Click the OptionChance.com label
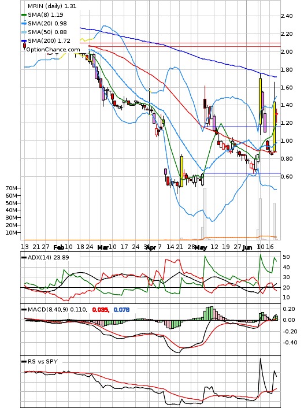The image size is (304, 408). [53, 50]
